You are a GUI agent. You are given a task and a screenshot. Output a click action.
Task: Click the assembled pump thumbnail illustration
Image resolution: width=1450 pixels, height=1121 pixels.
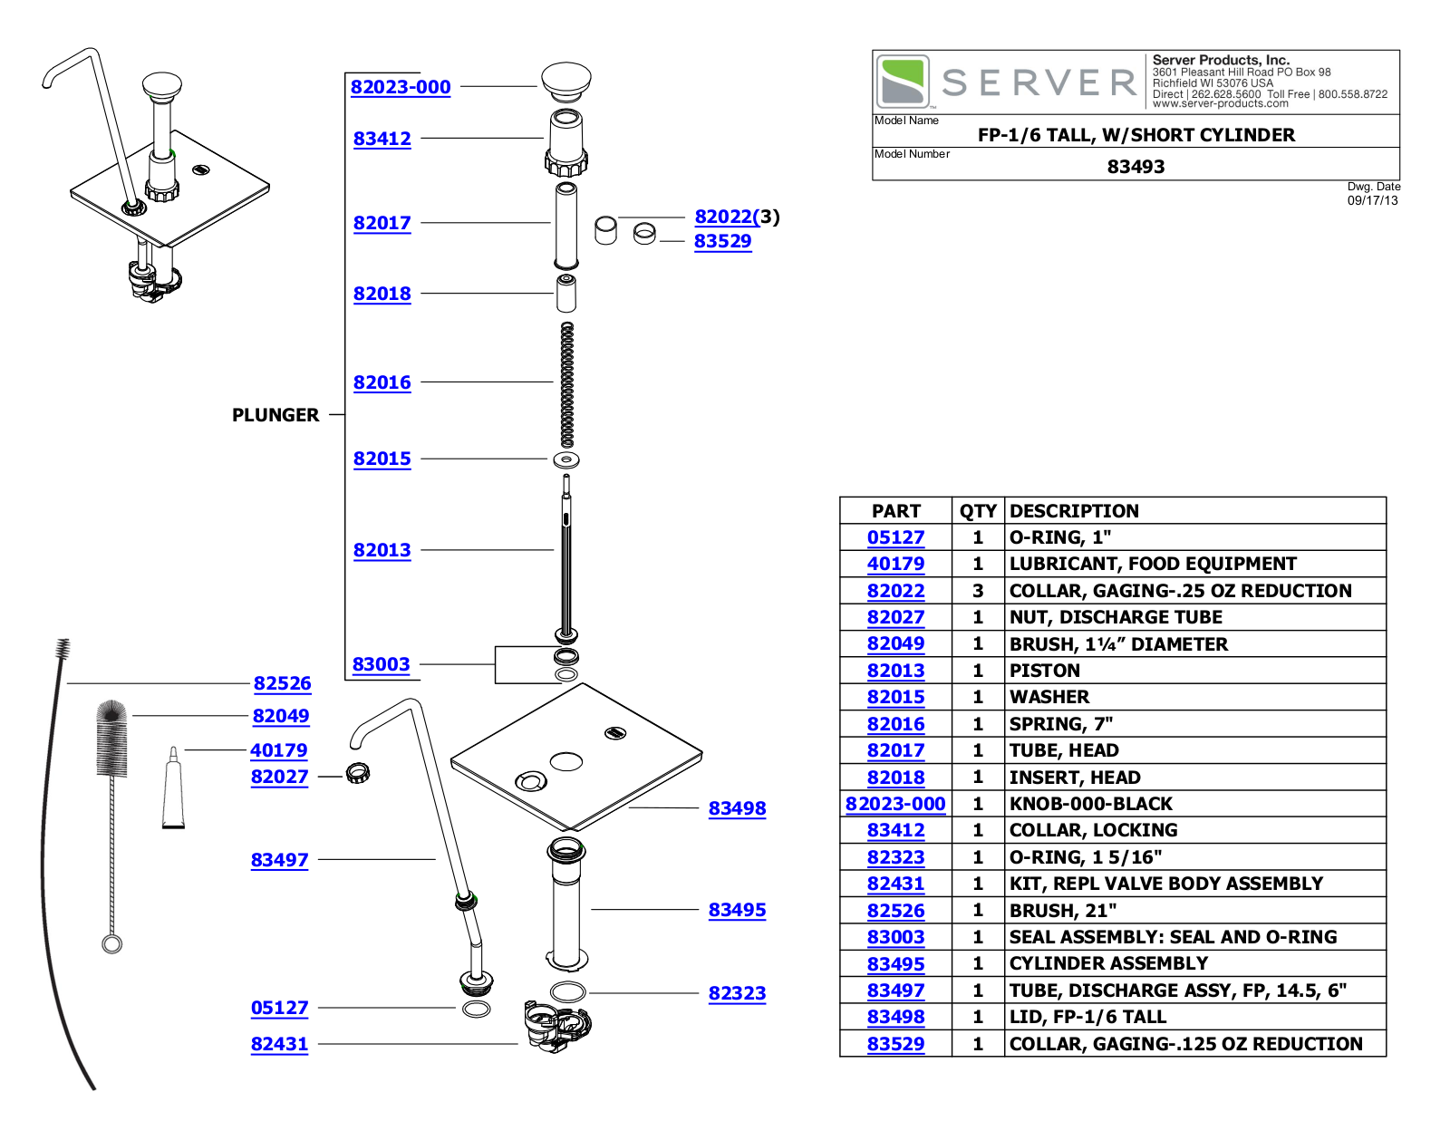coord(158,175)
